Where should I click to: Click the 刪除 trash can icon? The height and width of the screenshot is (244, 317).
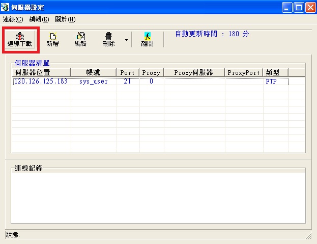[108, 39]
